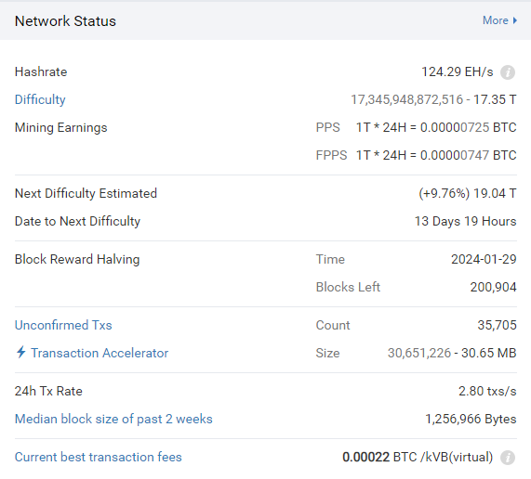Expand the More arrow in Network Status
This screenshot has height=479, width=531.
click(x=515, y=20)
